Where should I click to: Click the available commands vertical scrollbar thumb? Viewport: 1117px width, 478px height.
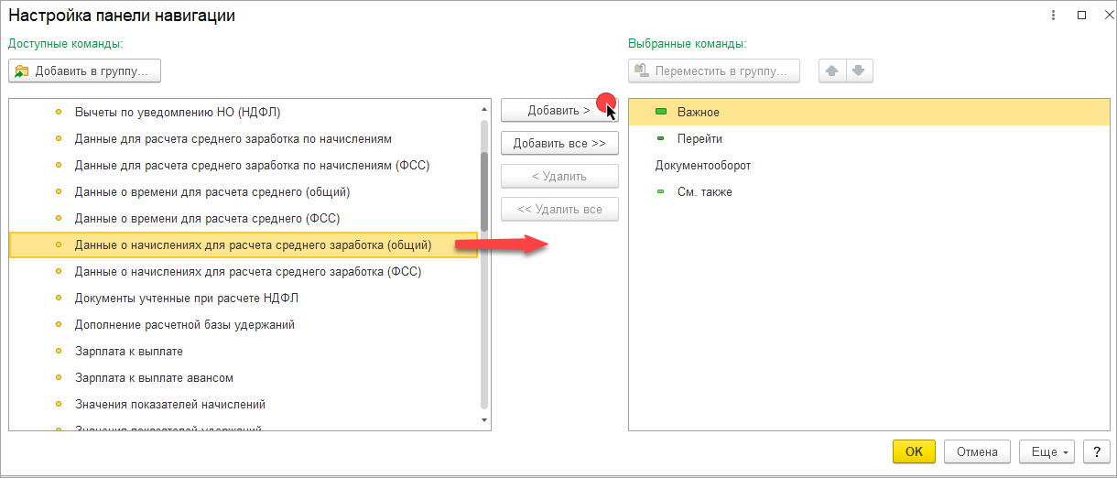(x=484, y=190)
